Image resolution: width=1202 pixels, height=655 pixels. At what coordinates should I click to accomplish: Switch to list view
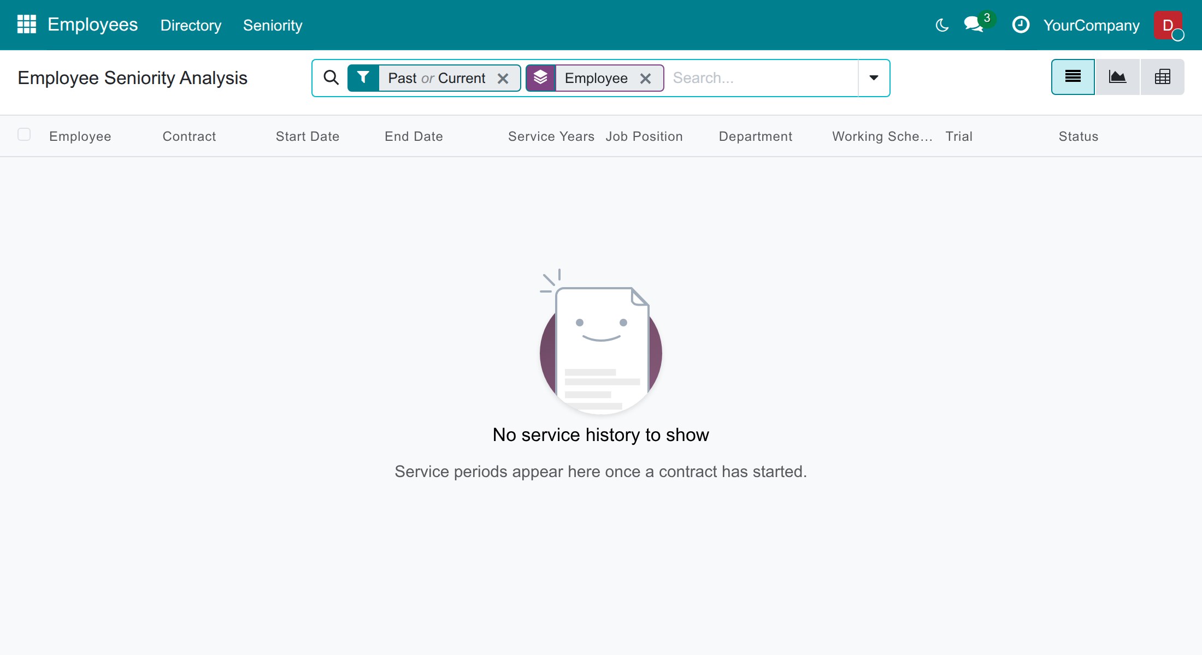click(1073, 77)
